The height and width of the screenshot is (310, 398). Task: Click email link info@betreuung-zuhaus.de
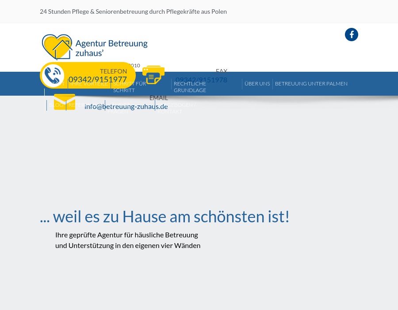click(126, 106)
